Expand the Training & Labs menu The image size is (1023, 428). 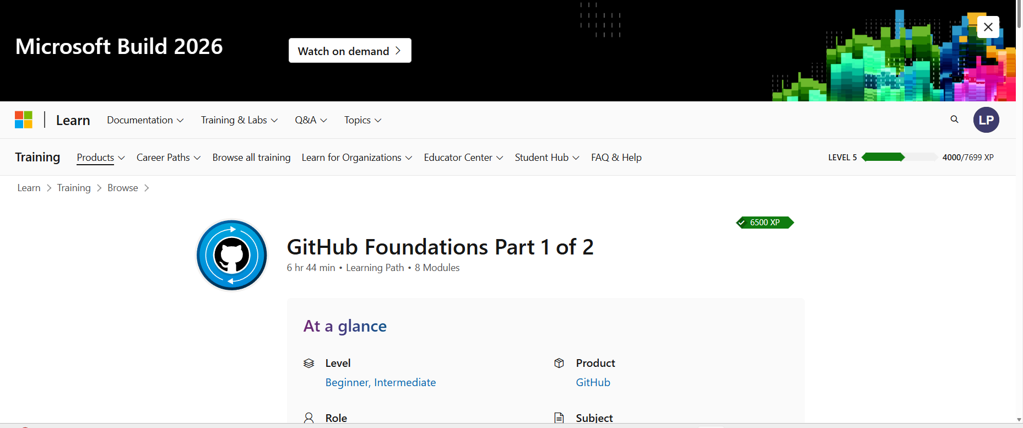pyautogui.click(x=239, y=120)
